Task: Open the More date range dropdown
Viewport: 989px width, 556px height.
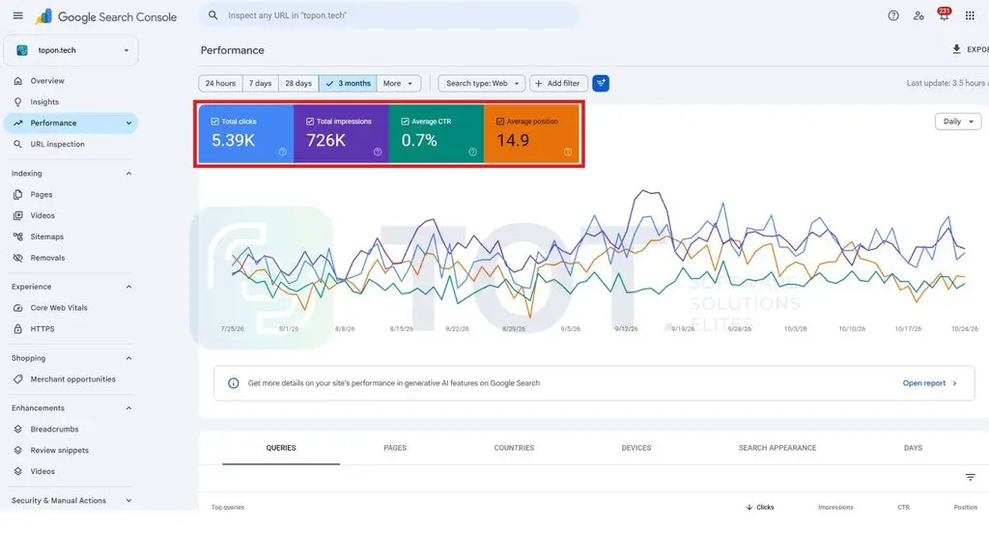Action: [x=398, y=83]
